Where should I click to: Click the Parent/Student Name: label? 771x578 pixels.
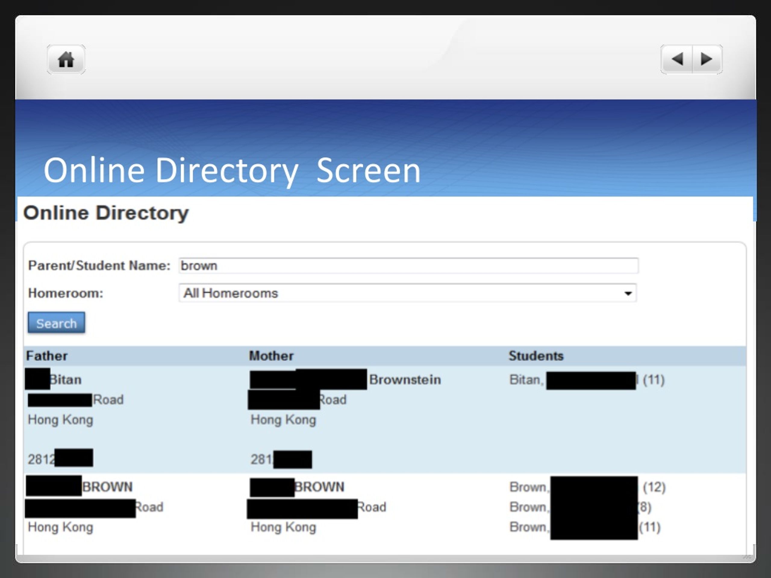pos(99,266)
